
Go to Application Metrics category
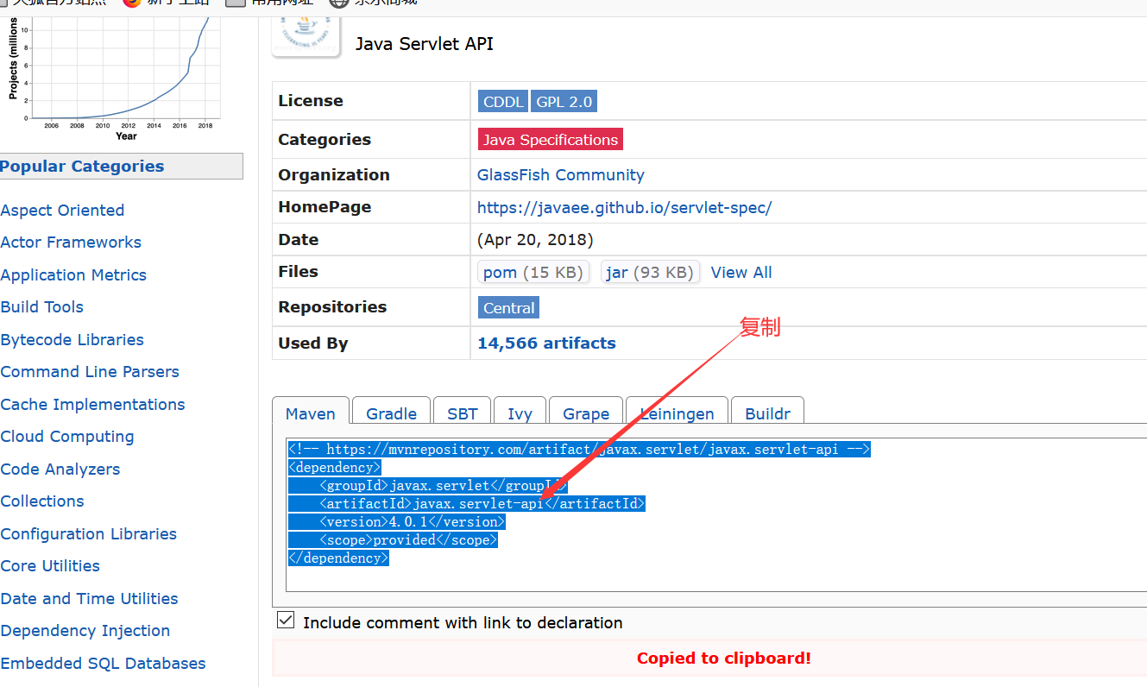coord(73,275)
